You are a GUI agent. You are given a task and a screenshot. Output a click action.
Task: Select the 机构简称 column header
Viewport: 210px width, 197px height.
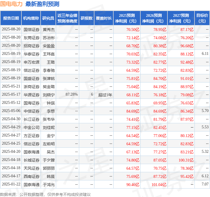tap(31, 18)
